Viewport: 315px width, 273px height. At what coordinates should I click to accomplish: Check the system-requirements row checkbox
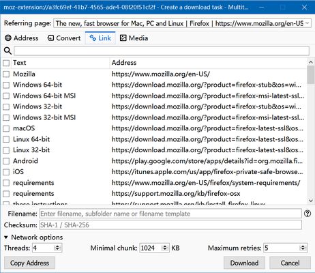click(6, 183)
